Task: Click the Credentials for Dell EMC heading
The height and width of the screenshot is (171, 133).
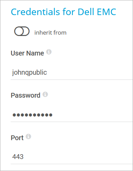Action: (64, 12)
